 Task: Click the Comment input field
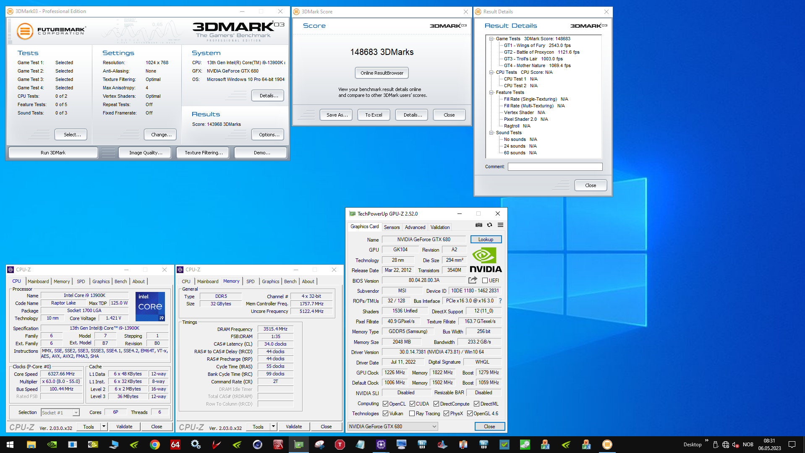click(x=555, y=167)
